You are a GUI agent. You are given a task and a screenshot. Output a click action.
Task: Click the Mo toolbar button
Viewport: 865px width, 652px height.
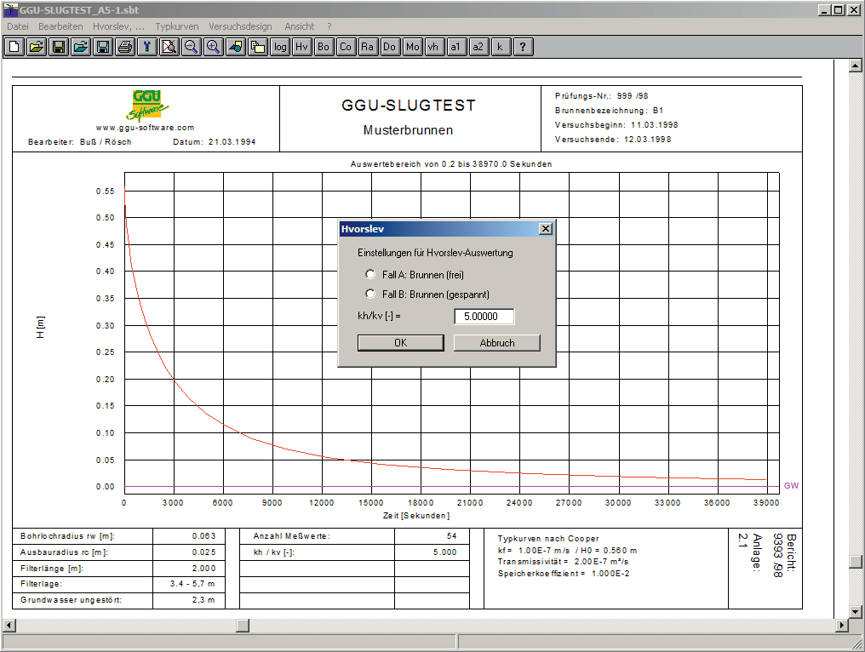coord(412,47)
